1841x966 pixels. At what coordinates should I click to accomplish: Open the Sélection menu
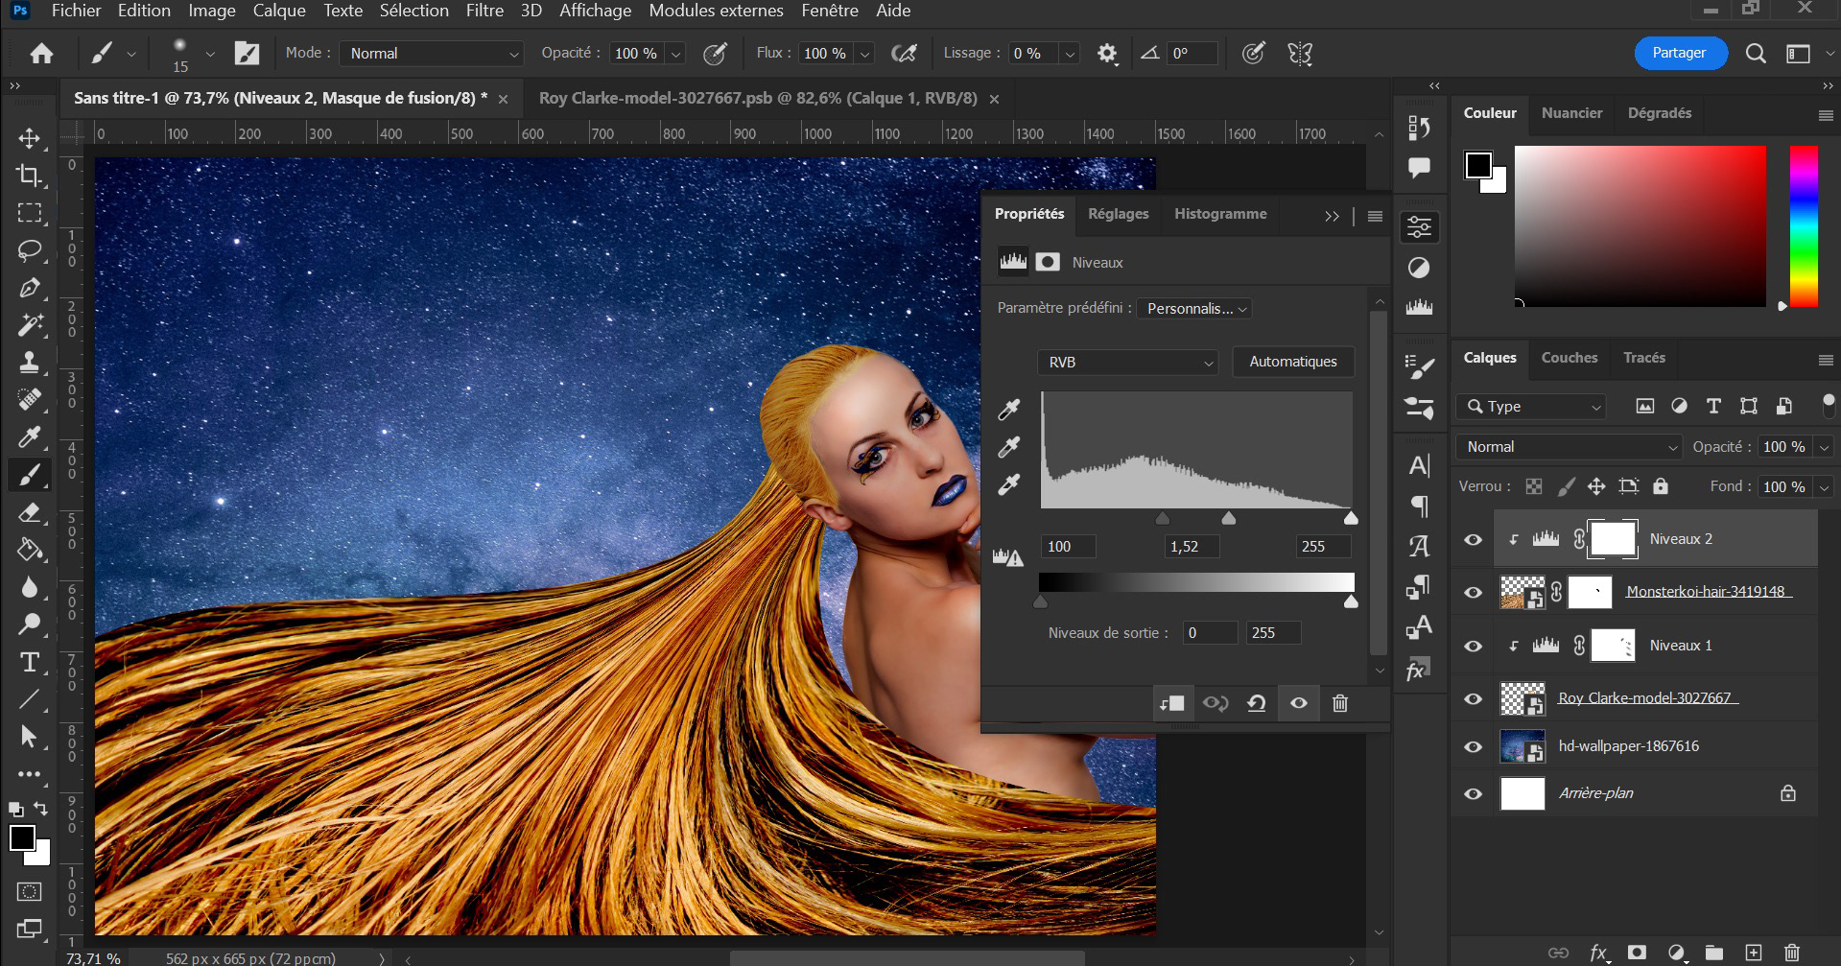click(x=413, y=11)
